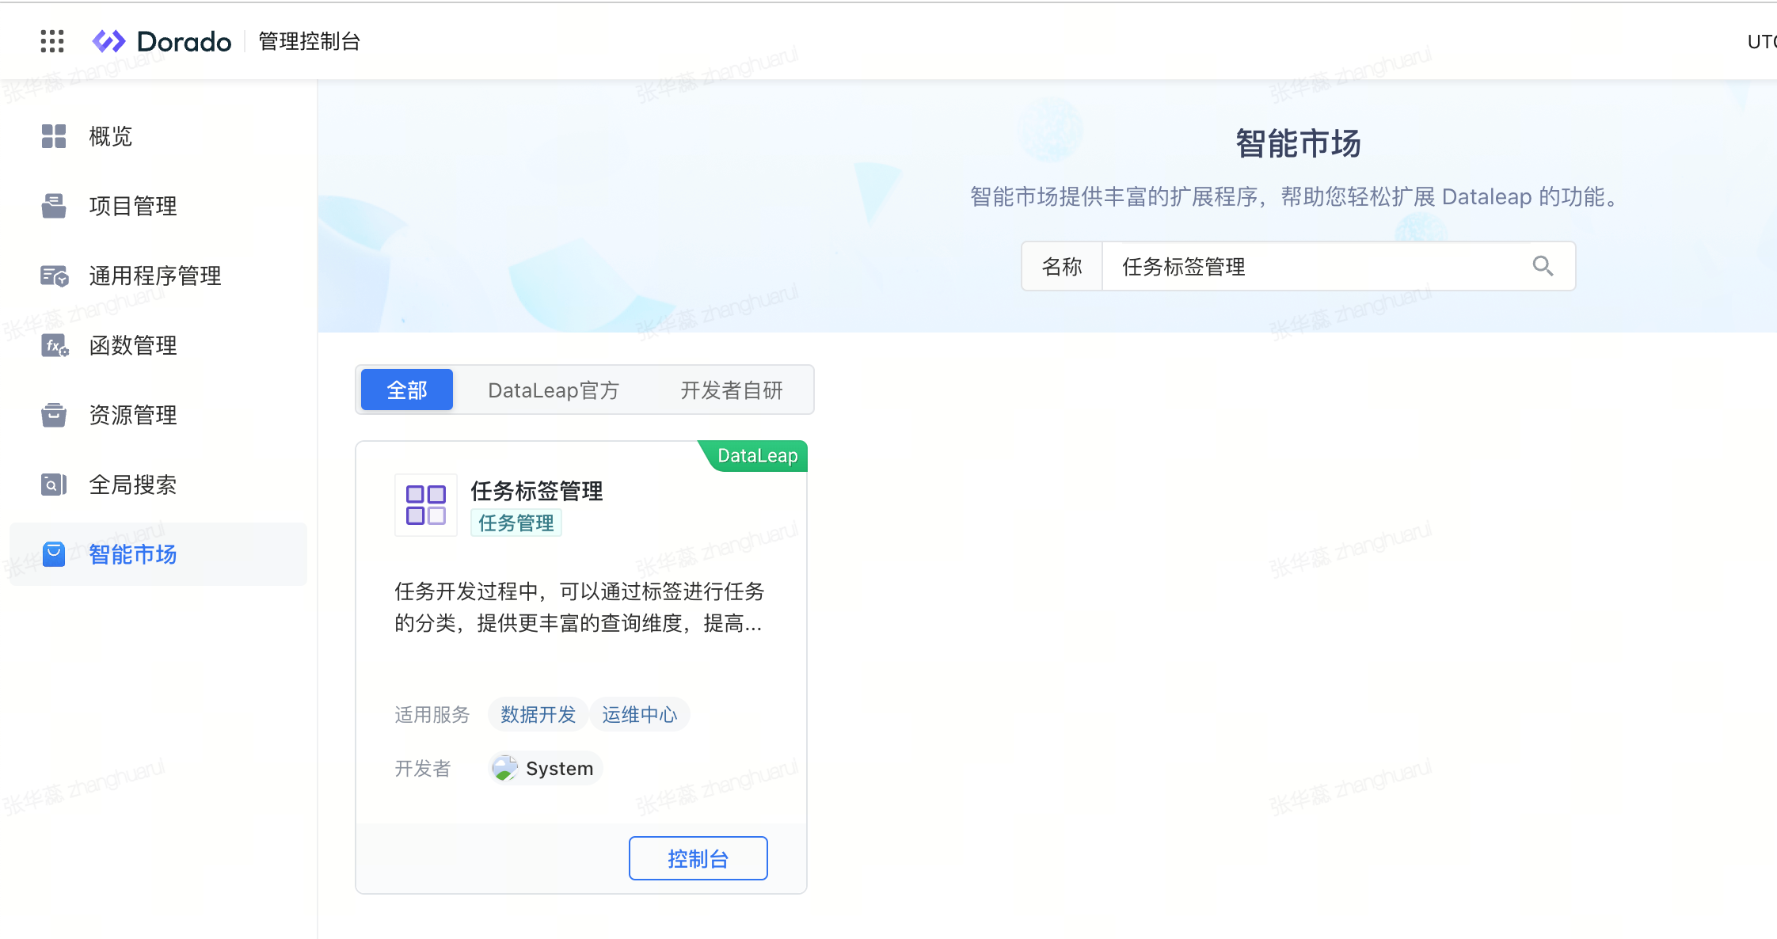Click the 项目管理 sidebar icon
The image size is (1777, 939).
click(x=54, y=206)
